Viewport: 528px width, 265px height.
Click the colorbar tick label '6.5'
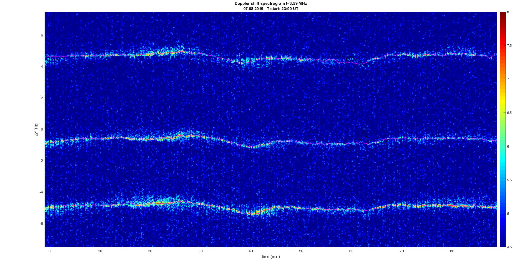tap(509, 113)
